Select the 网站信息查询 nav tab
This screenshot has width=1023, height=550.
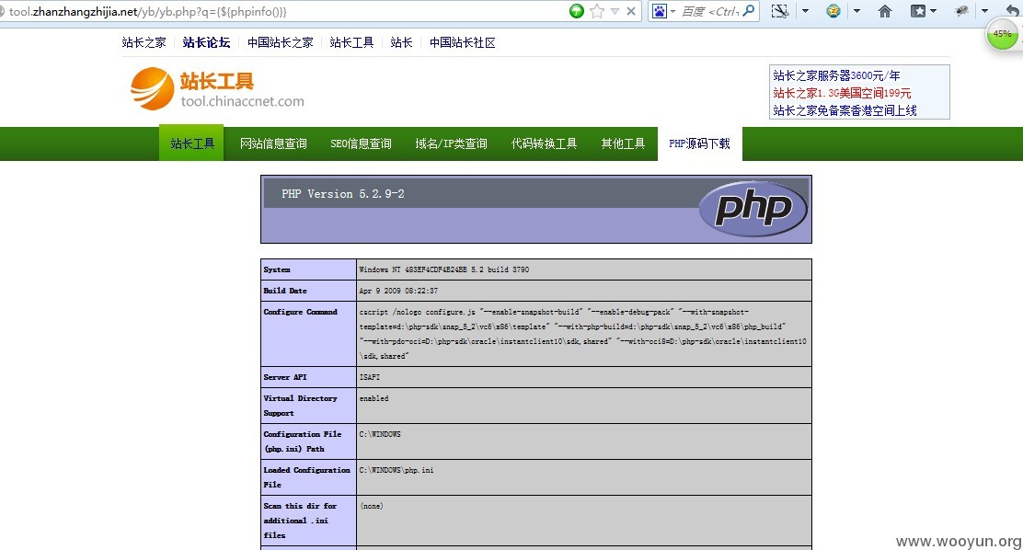coord(273,143)
